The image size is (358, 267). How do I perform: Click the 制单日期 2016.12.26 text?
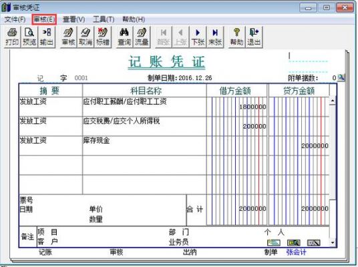pyautogui.click(x=180, y=78)
